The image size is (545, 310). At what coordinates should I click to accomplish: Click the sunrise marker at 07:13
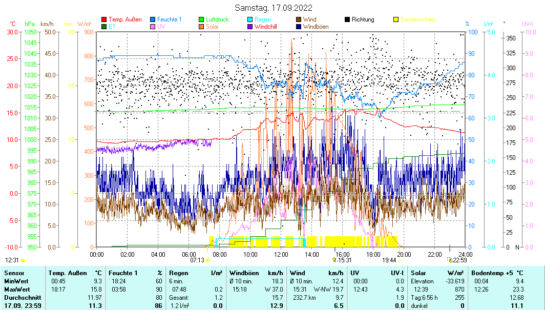pyautogui.click(x=207, y=260)
